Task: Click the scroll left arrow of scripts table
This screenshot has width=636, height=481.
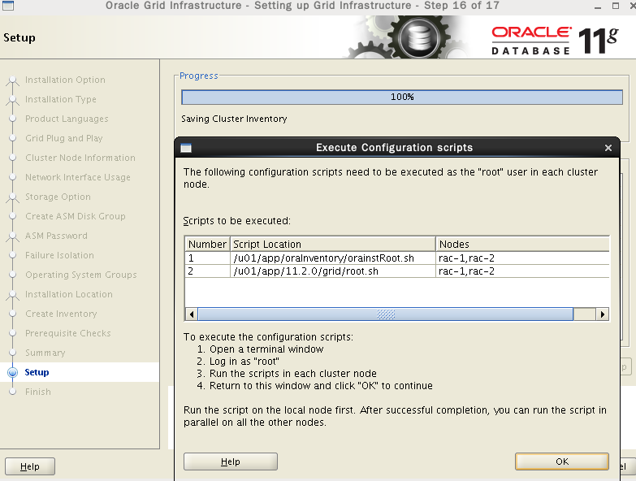Action: [x=192, y=314]
